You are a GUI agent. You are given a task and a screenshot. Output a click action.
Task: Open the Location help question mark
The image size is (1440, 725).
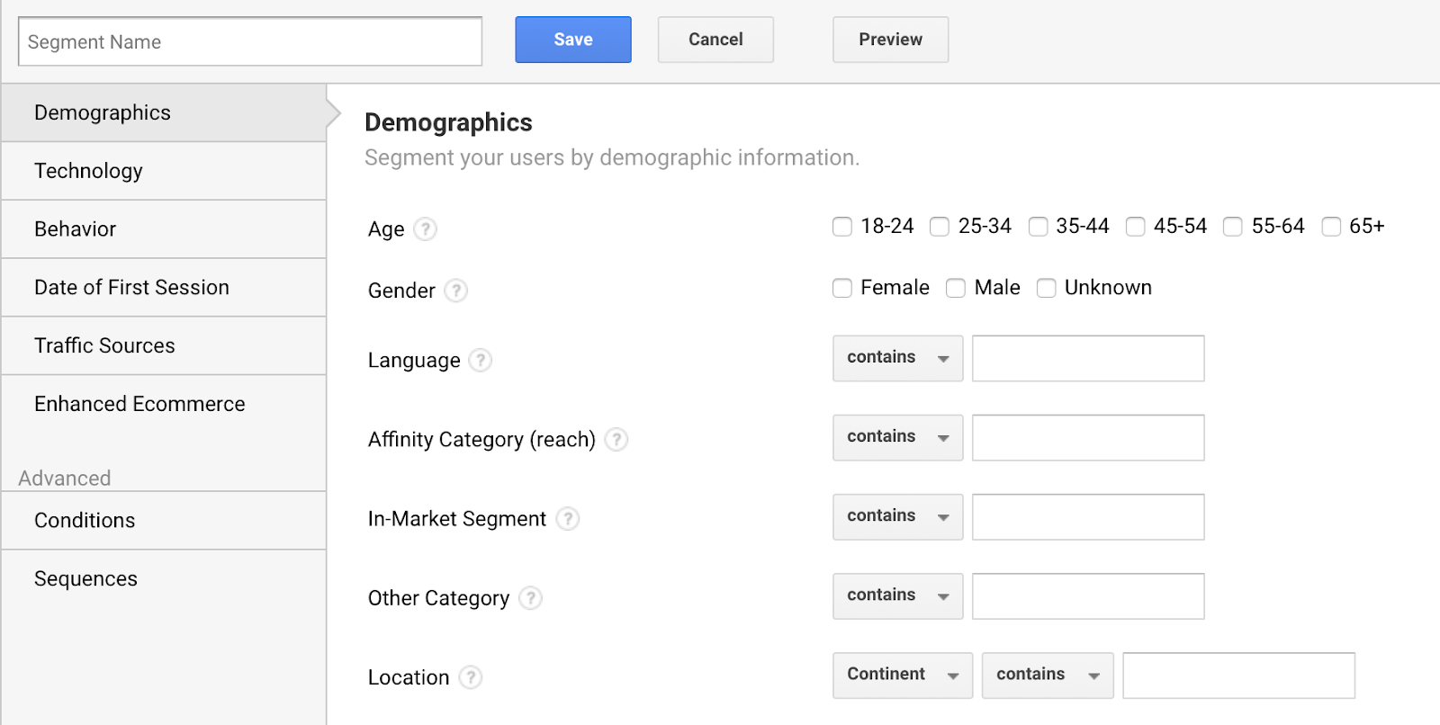click(x=471, y=677)
